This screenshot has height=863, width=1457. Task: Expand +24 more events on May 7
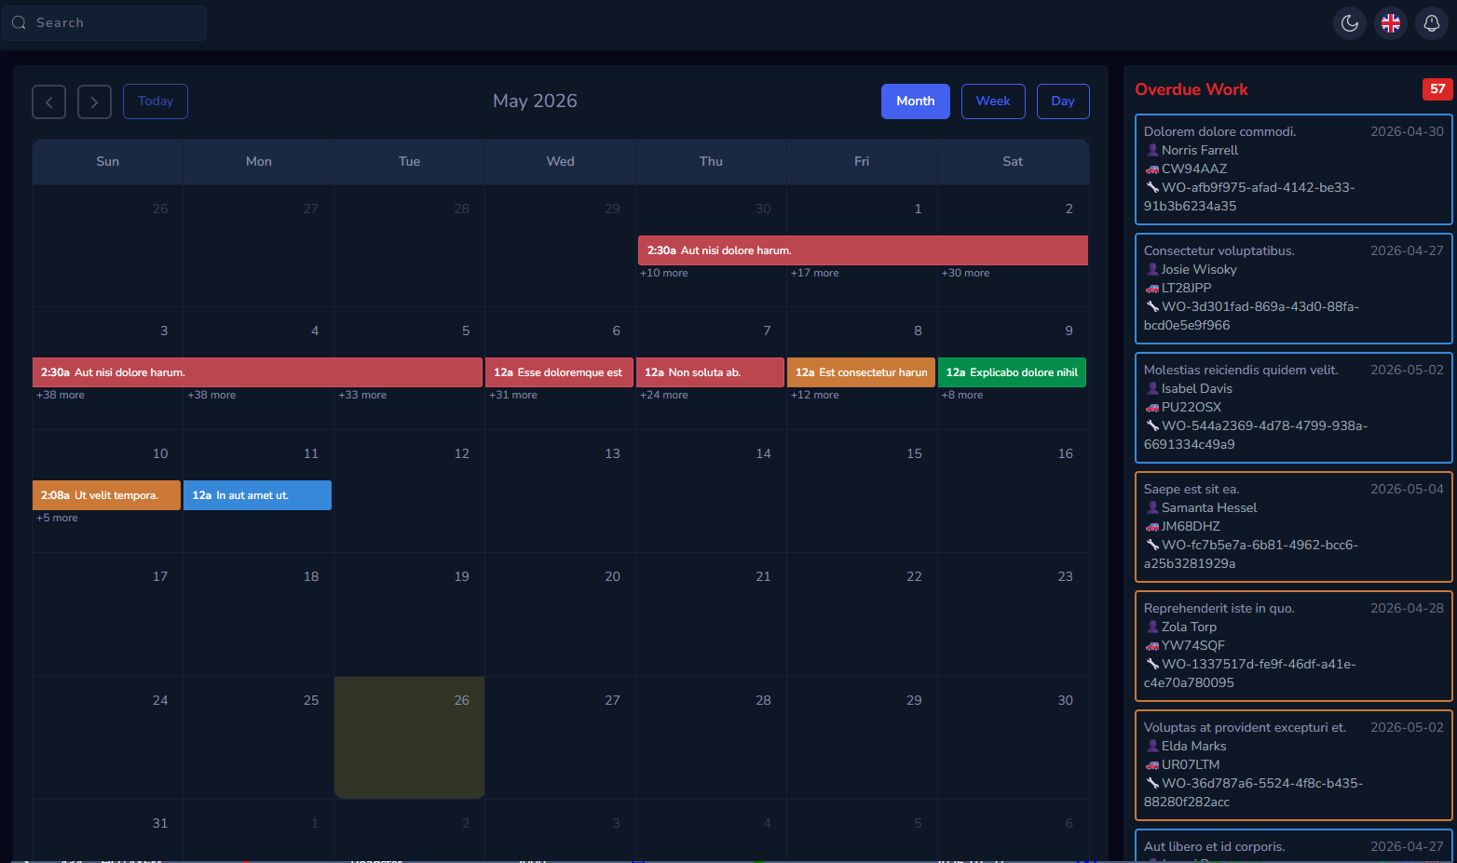point(664,396)
